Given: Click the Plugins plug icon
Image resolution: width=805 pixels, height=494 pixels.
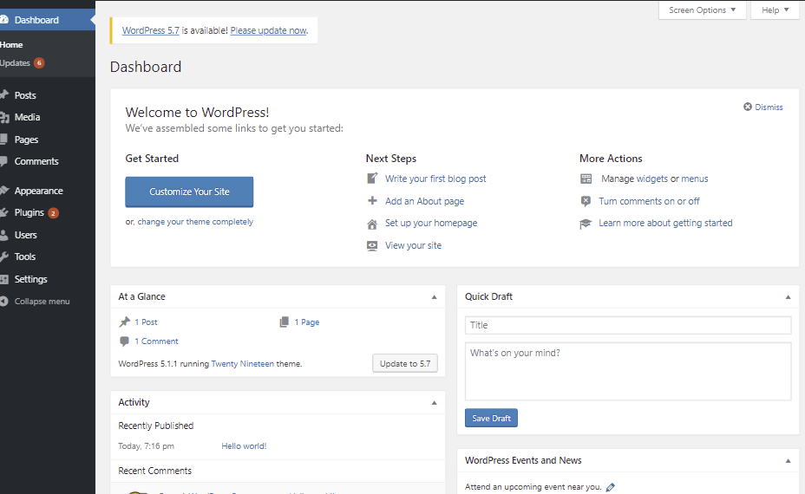Looking at the screenshot, I should pyautogui.click(x=3, y=212).
